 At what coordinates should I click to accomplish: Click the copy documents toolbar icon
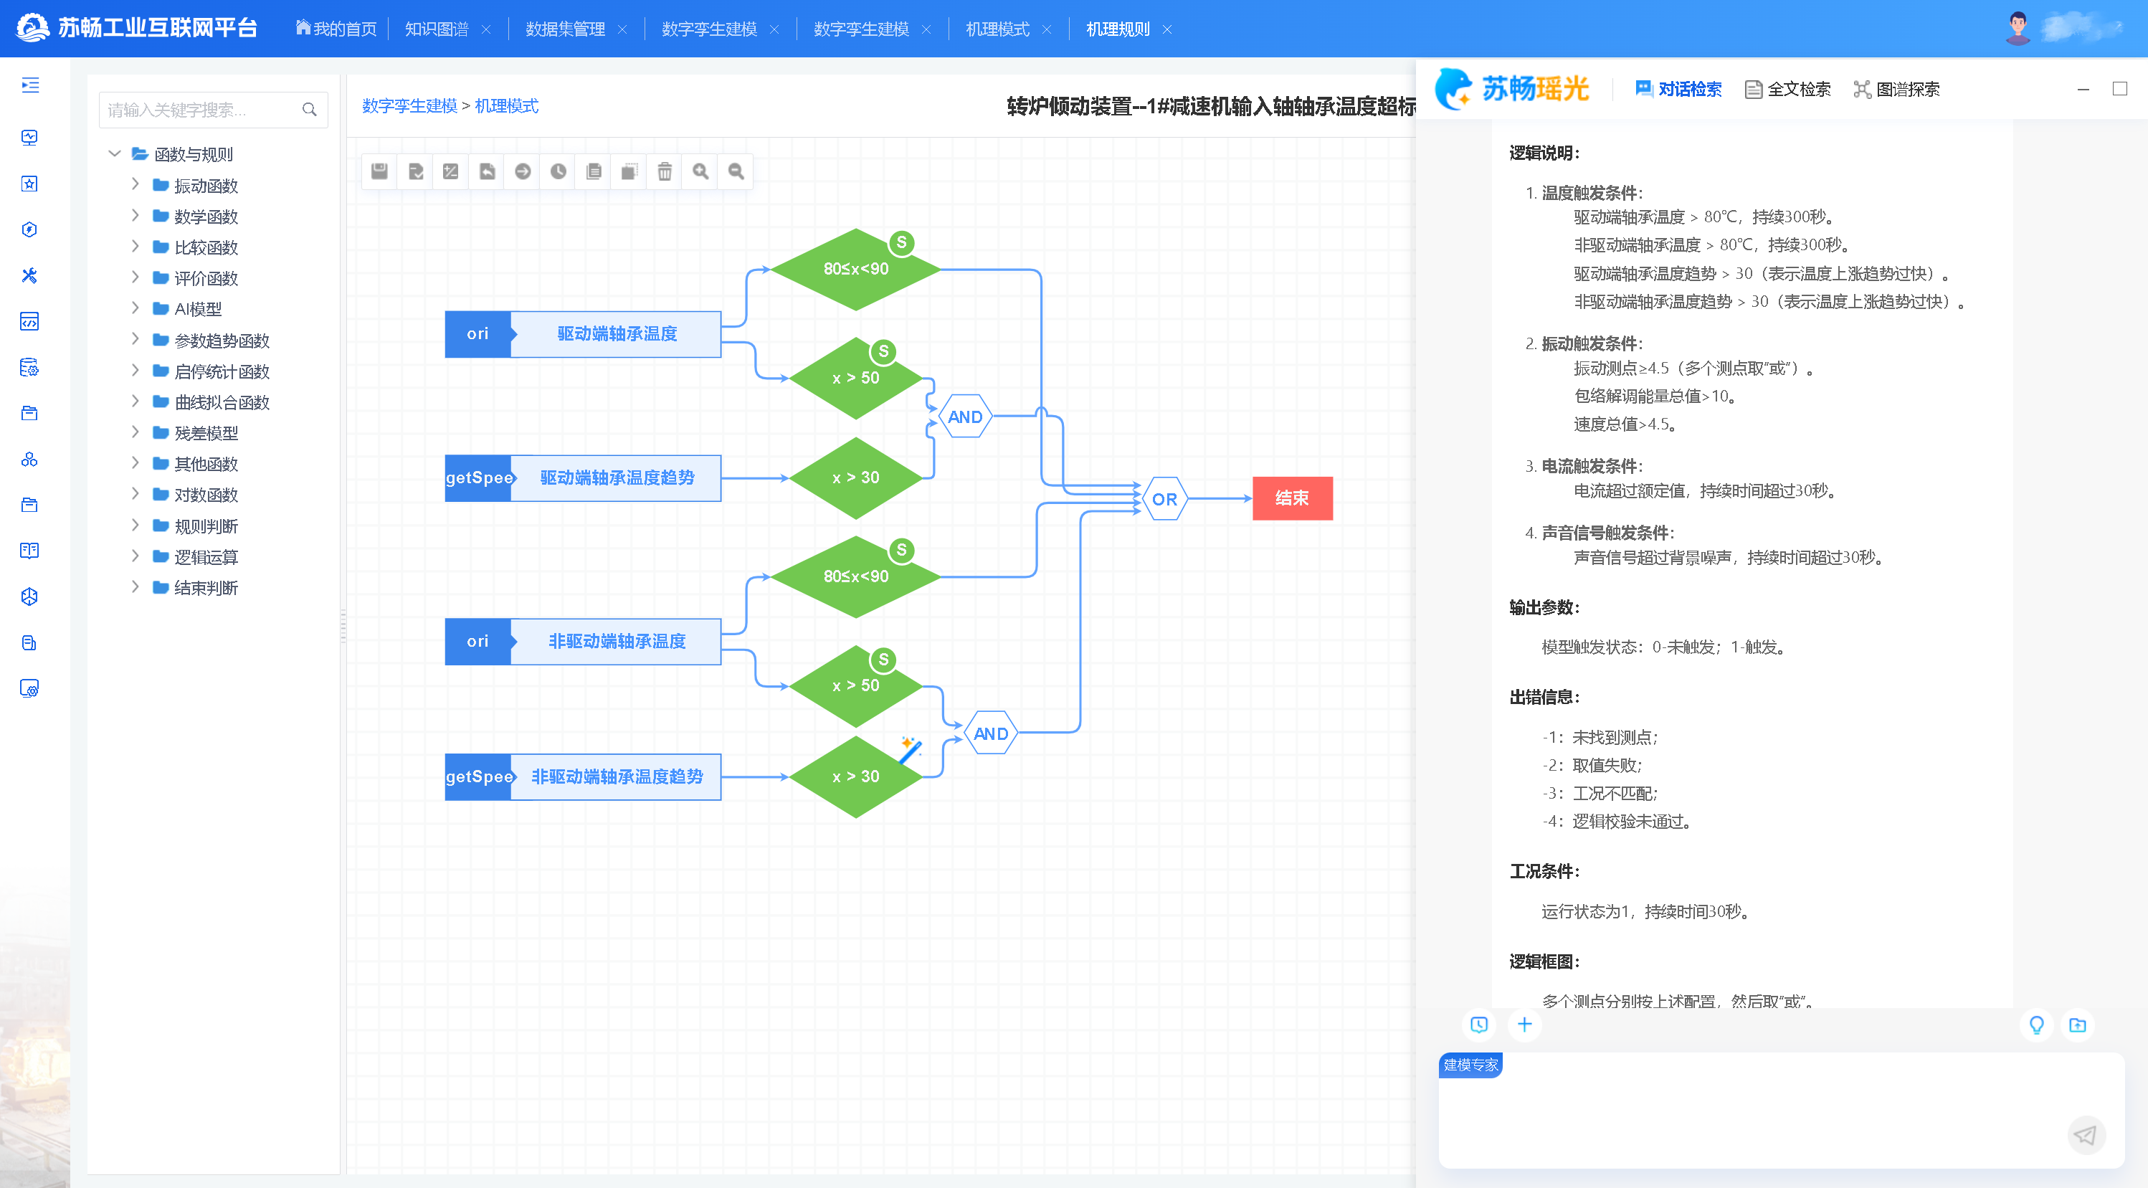[x=594, y=172]
